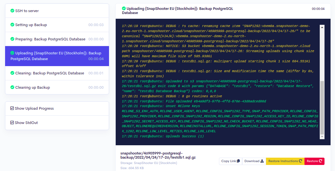This screenshot has height=171, width=335.
Task: Click the circular arrow icon on Restore
Action: coord(320,161)
